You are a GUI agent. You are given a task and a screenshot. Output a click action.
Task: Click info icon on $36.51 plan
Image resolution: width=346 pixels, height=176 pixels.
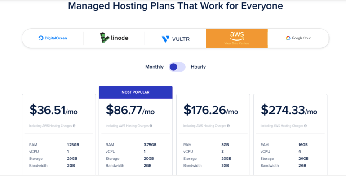[x=74, y=126]
